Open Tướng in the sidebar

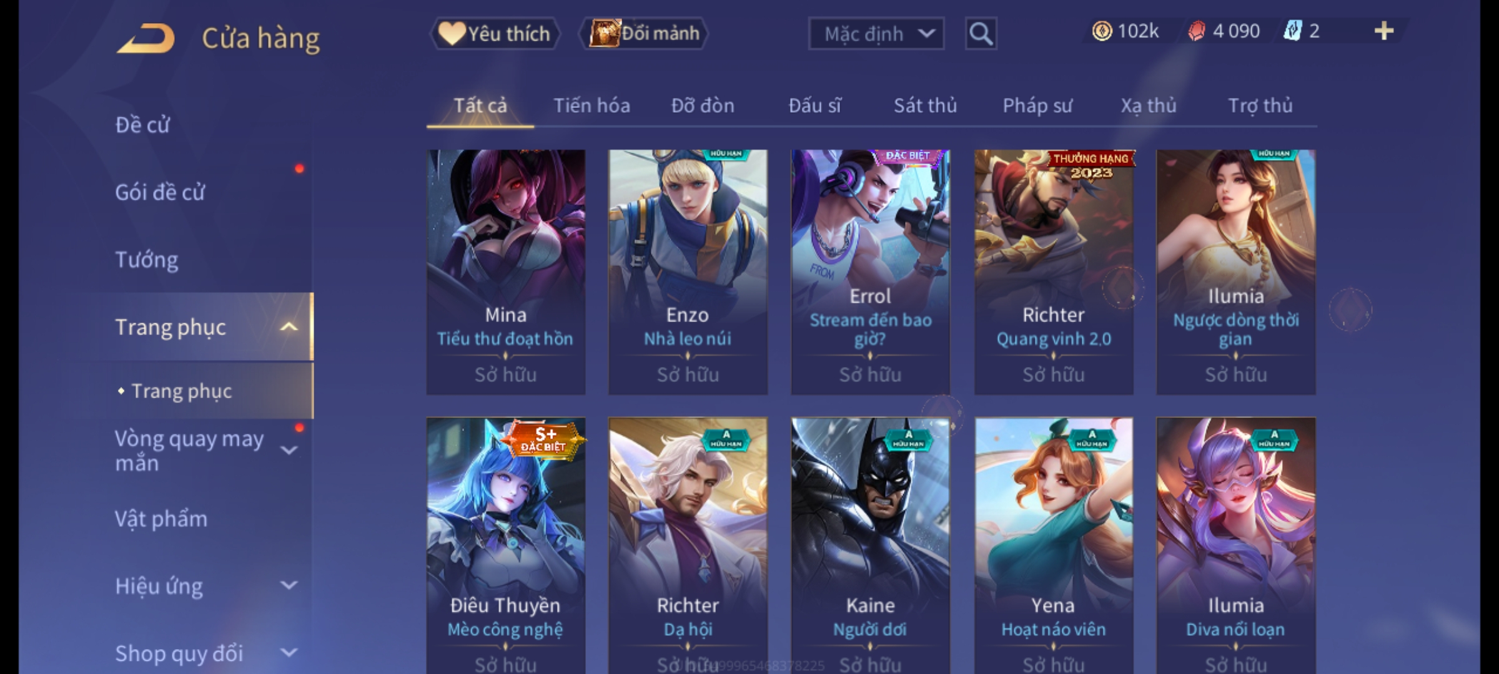pyautogui.click(x=147, y=260)
